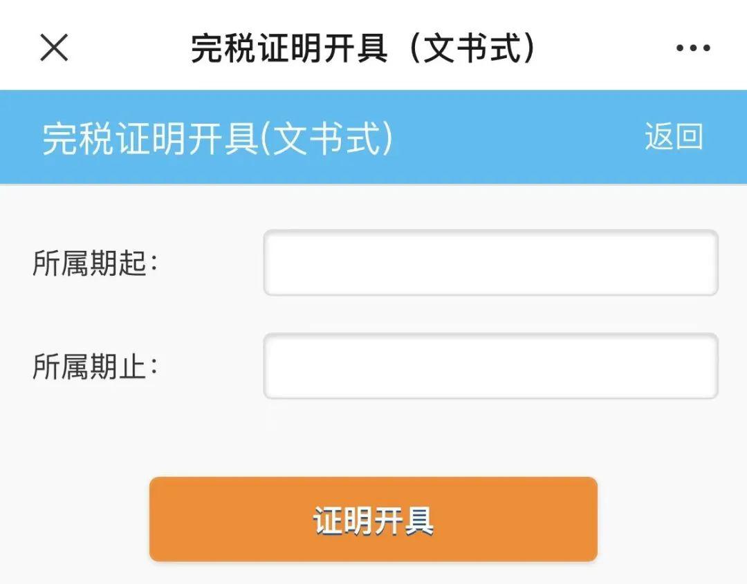Select the first empty field beside 所属期起
This screenshot has height=584, width=747.
pyautogui.click(x=490, y=263)
